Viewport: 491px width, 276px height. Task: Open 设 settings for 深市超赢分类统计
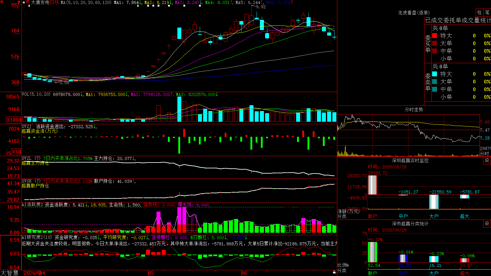coord(487,224)
